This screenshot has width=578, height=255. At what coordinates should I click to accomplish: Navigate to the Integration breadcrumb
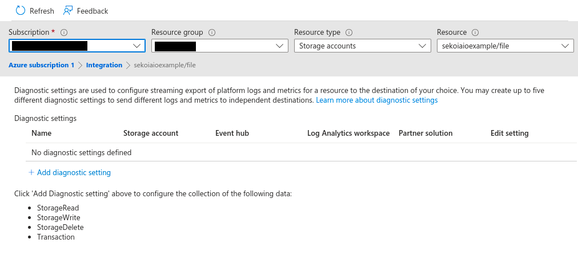click(104, 65)
